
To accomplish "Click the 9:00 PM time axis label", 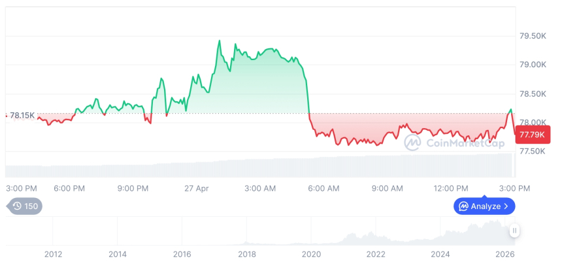I will (x=133, y=188).
